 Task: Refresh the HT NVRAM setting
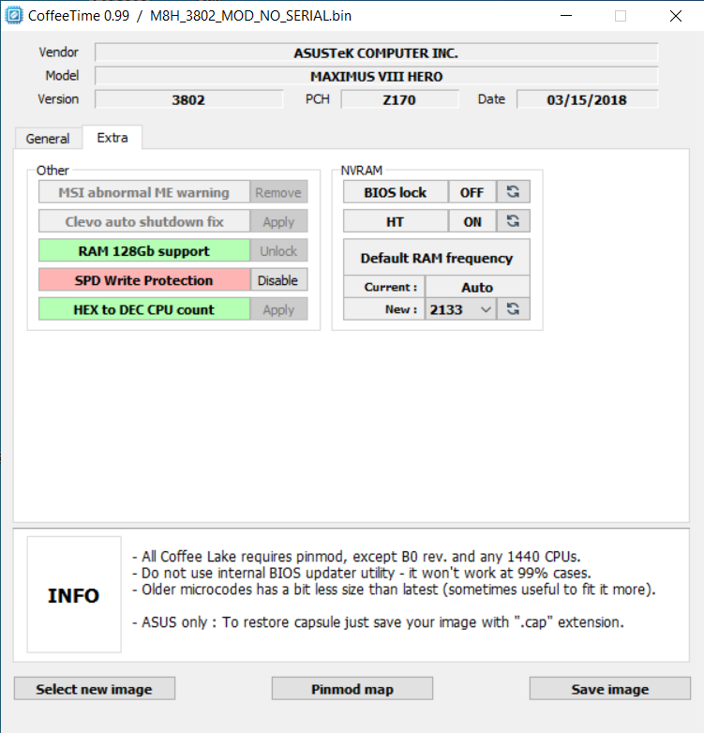(x=514, y=221)
